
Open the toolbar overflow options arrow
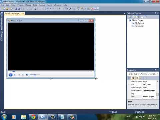click(98, 9)
